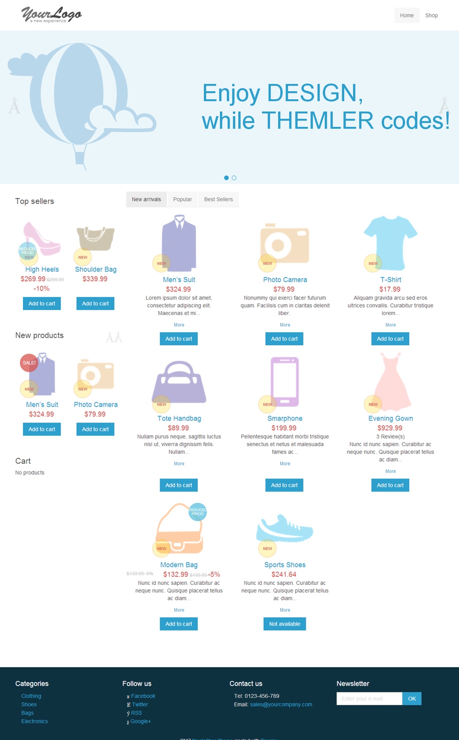This screenshot has height=740, width=459.
Task: Click the YourLogo site logo
Action: (x=51, y=15)
